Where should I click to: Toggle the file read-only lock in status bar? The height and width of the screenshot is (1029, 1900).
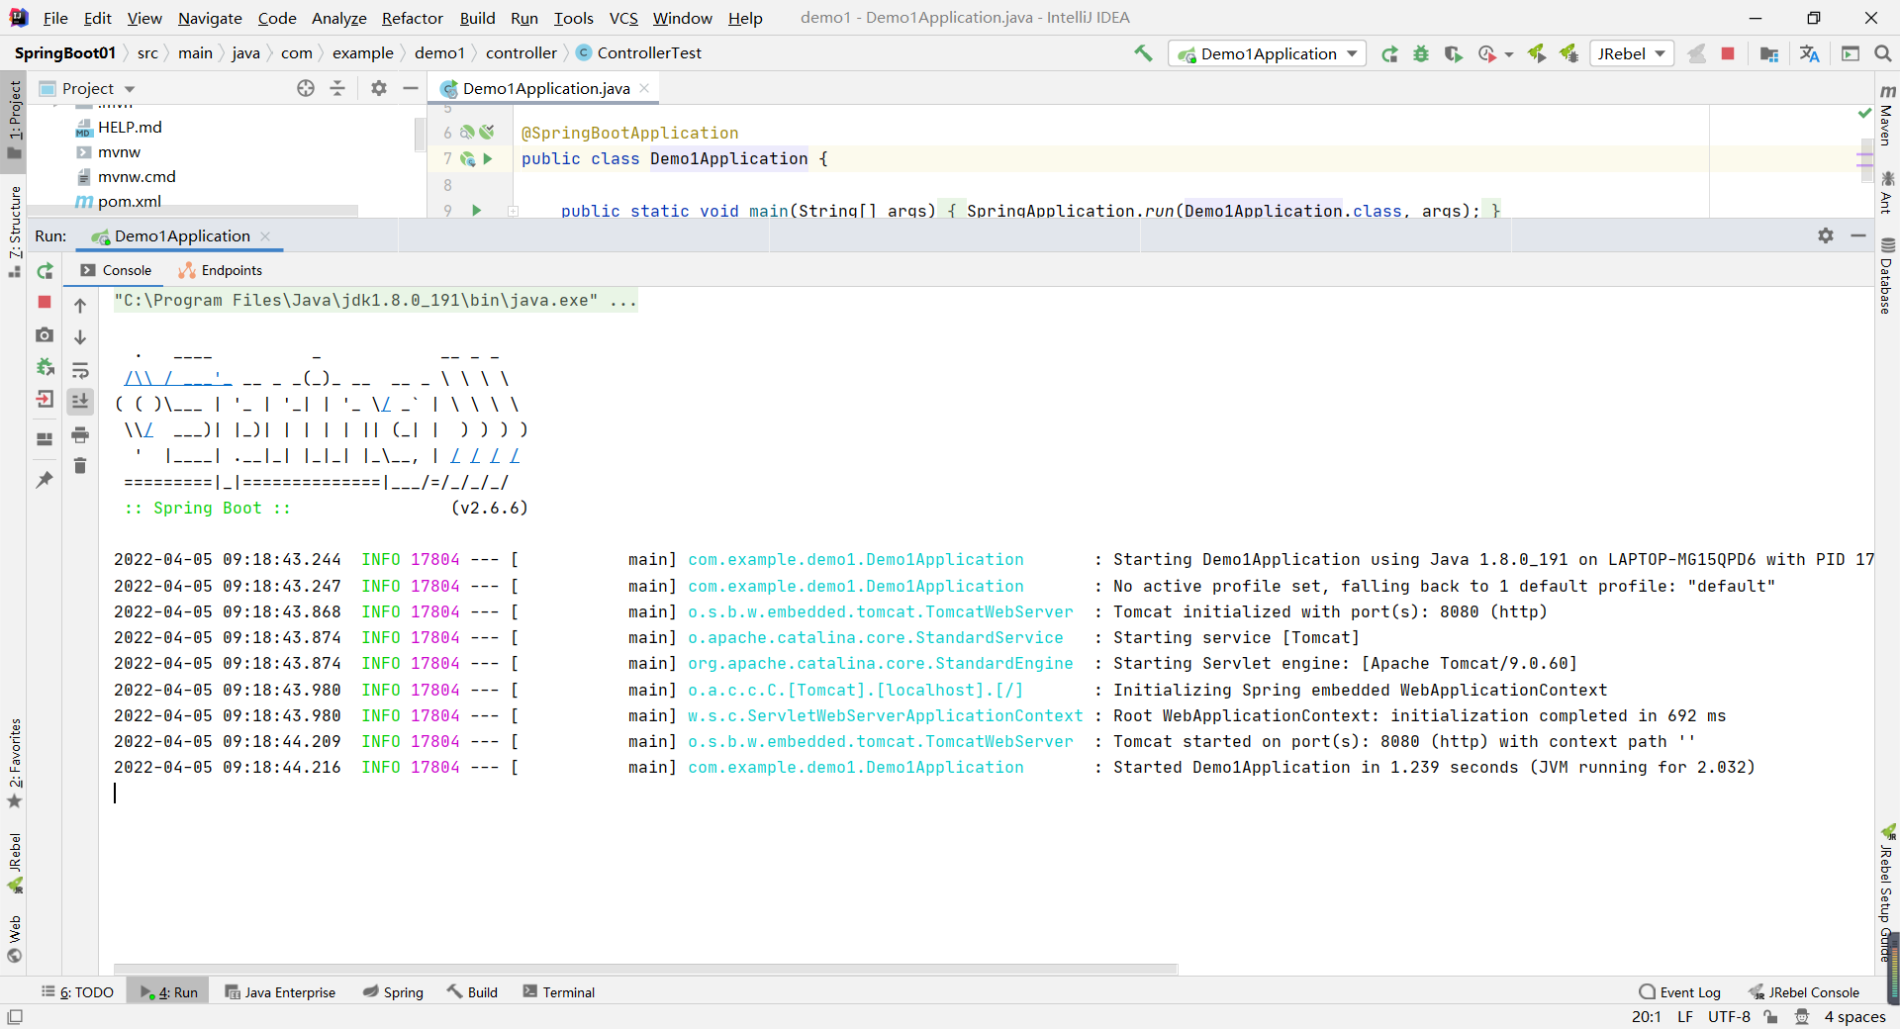1770,1016
